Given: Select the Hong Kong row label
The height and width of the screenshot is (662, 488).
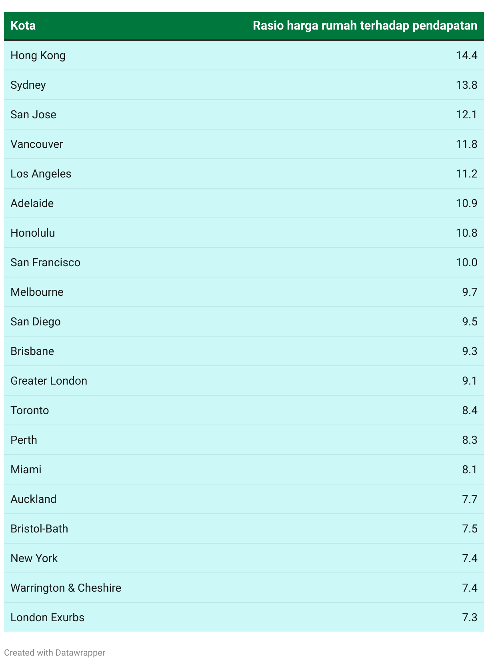Looking at the screenshot, I should pyautogui.click(x=38, y=55).
